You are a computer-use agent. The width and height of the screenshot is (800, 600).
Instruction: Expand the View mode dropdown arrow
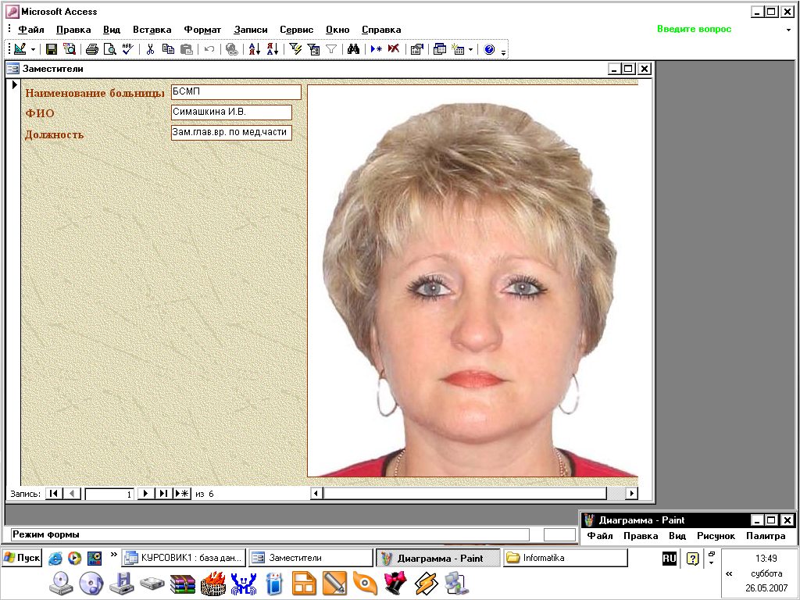click(33, 49)
